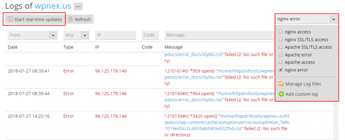
Task: Choose Manage Log Files menu entry
Action: tap(303, 84)
